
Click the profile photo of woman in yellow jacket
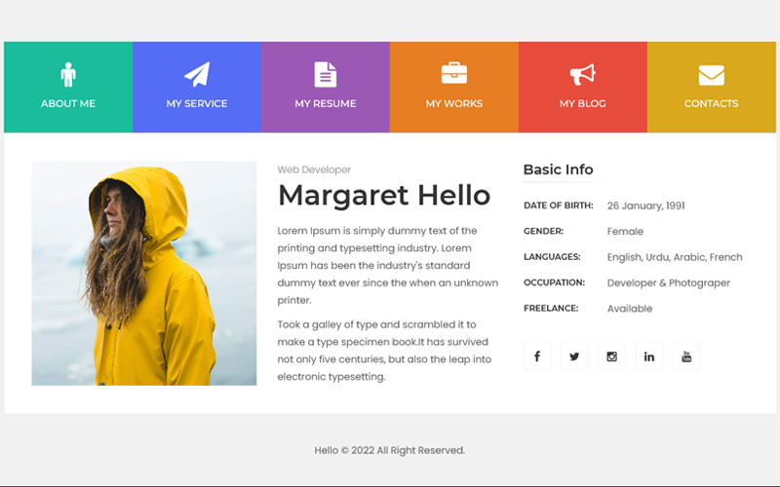pyautogui.click(x=144, y=274)
